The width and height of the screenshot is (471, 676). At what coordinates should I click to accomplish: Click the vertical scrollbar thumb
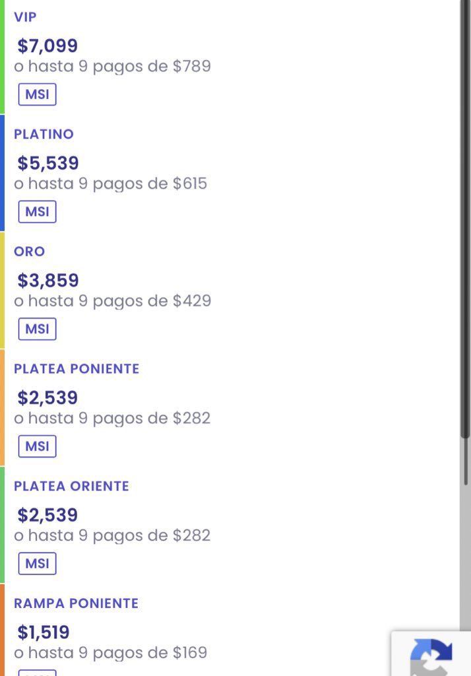(465, 219)
